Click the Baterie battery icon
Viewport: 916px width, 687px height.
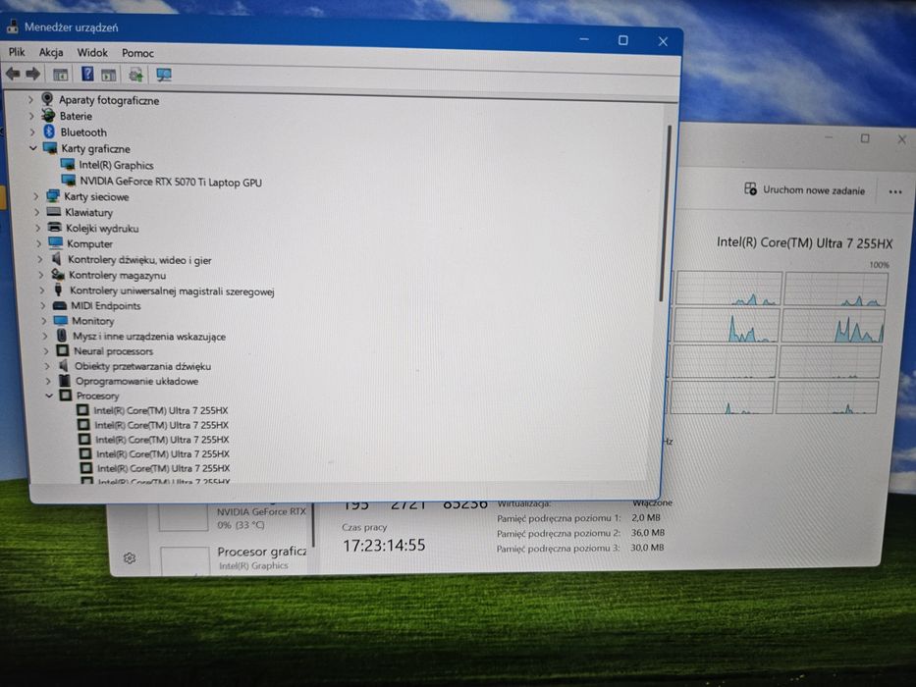point(48,116)
